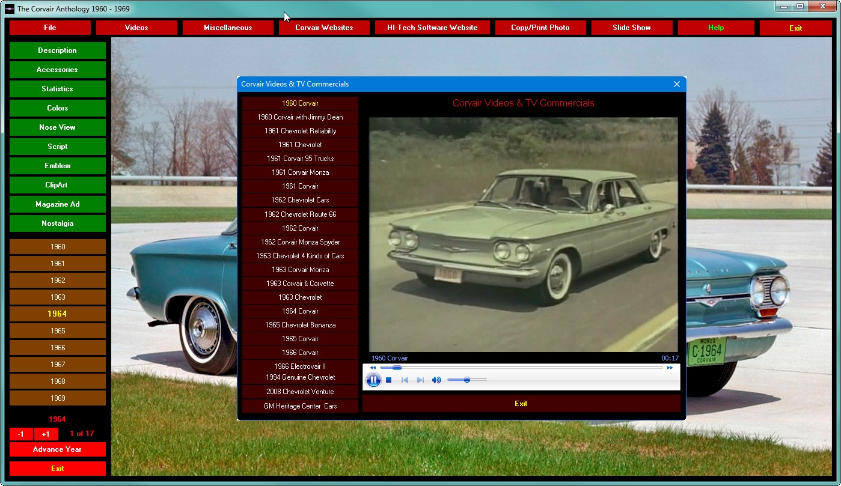The width and height of the screenshot is (841, 486).
Task: Click the +1 photo stepper button
Action: click(x=46, y=434)
